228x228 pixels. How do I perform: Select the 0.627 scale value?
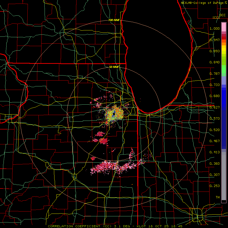point(215,107)
